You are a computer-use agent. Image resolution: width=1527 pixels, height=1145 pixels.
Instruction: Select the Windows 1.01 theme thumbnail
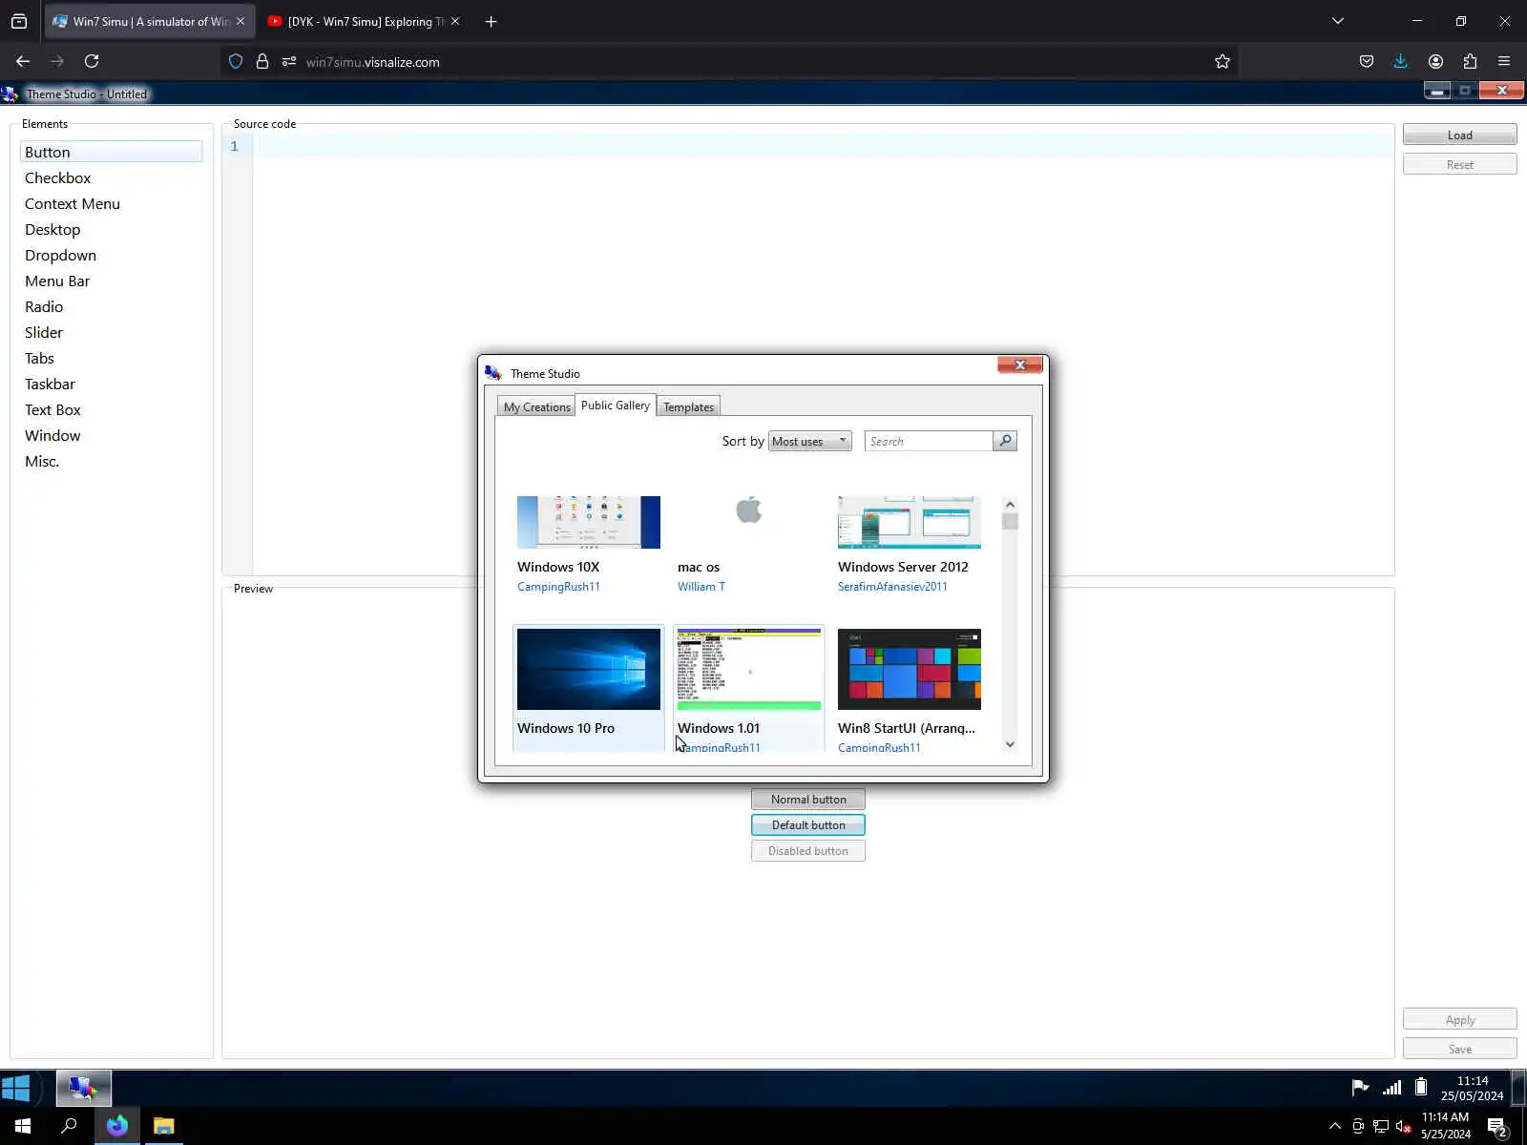click(x=749, y=669)
